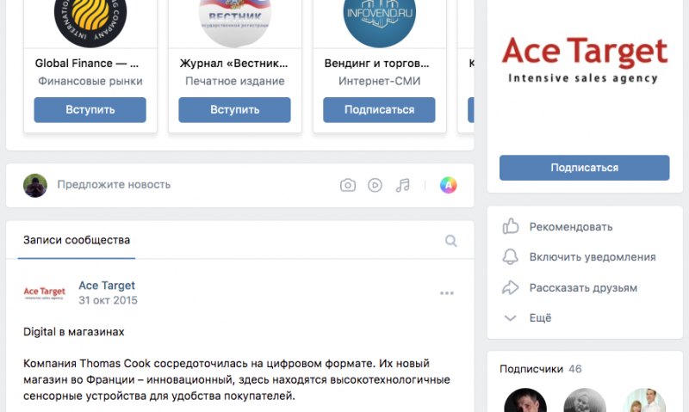Click the 'Печатное издание' category text
The height and width of the screenshot is (412, 689).
pyautogui.click(x=234, y=81)
